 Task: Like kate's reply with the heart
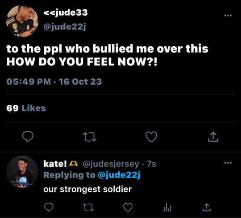click(x=128, y=207)
